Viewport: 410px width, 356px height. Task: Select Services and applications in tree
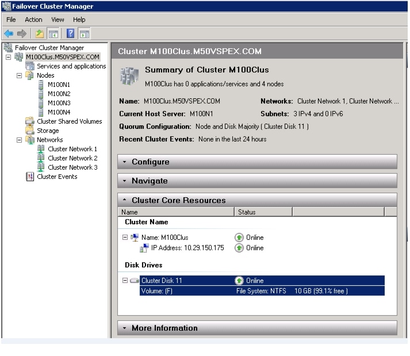pos(71,66)
